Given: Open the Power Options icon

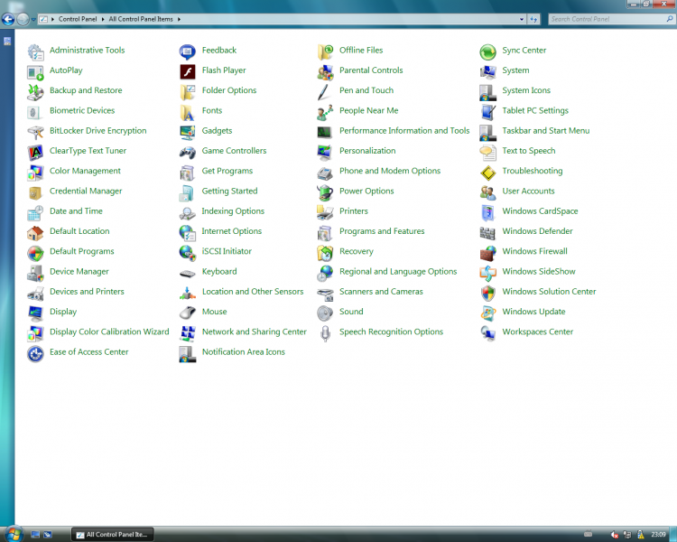Looking at the screenshot, I should (325, 192).
